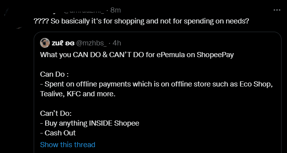Select the "Buy anything INSIDE Shopee" line
Viewport: 287px width, 153px height.
[90, 123]
